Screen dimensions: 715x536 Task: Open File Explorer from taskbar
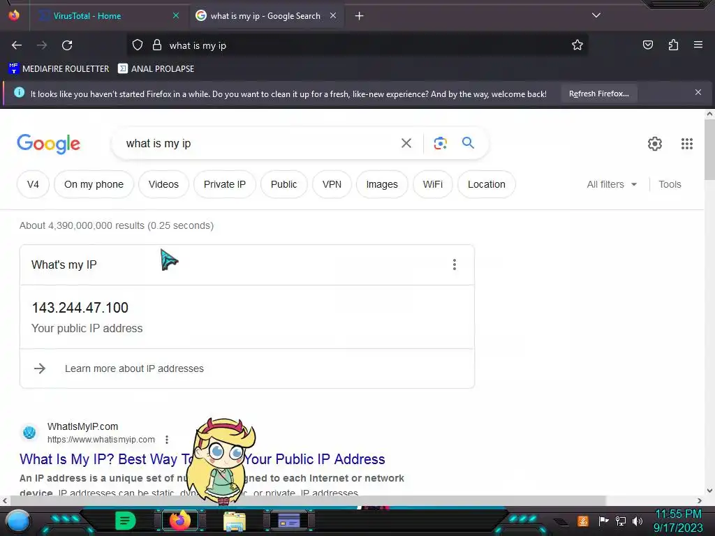pos(235,521)
